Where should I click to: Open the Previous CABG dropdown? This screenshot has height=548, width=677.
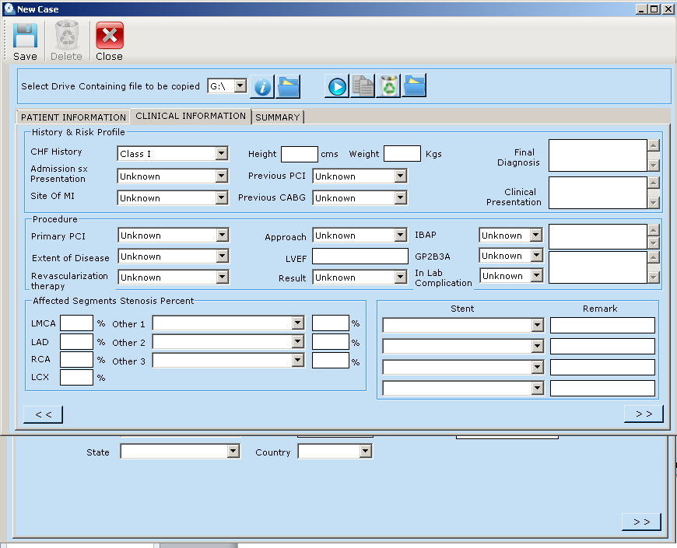coord(400,198)
